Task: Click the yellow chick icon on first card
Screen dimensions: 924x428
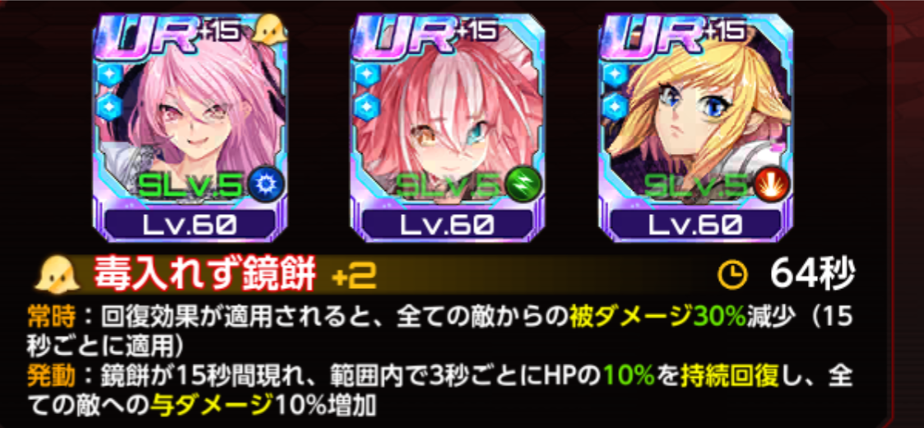Action: click(269, 32)
